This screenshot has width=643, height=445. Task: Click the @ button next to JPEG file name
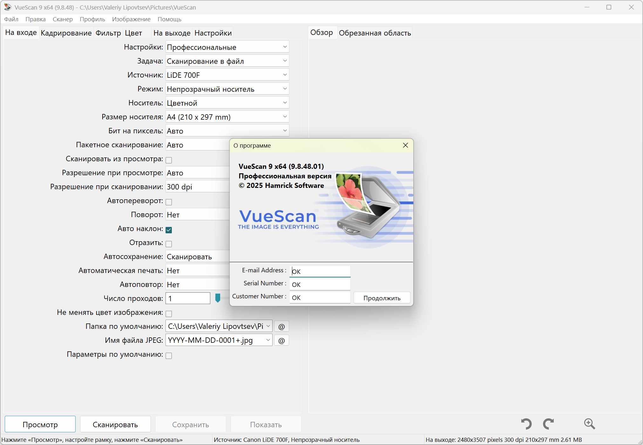point(281,341)
